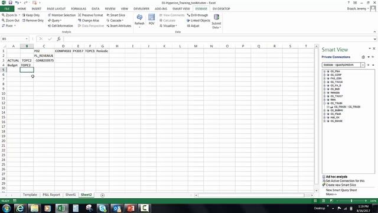Click Create new Smart Slice link

coord(341,185)
